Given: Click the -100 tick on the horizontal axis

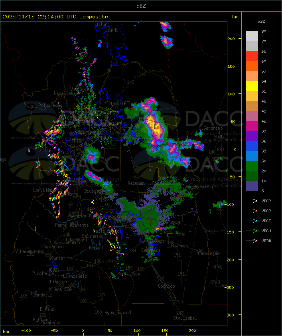Looking at the screenshot, I should coord(26,331).
